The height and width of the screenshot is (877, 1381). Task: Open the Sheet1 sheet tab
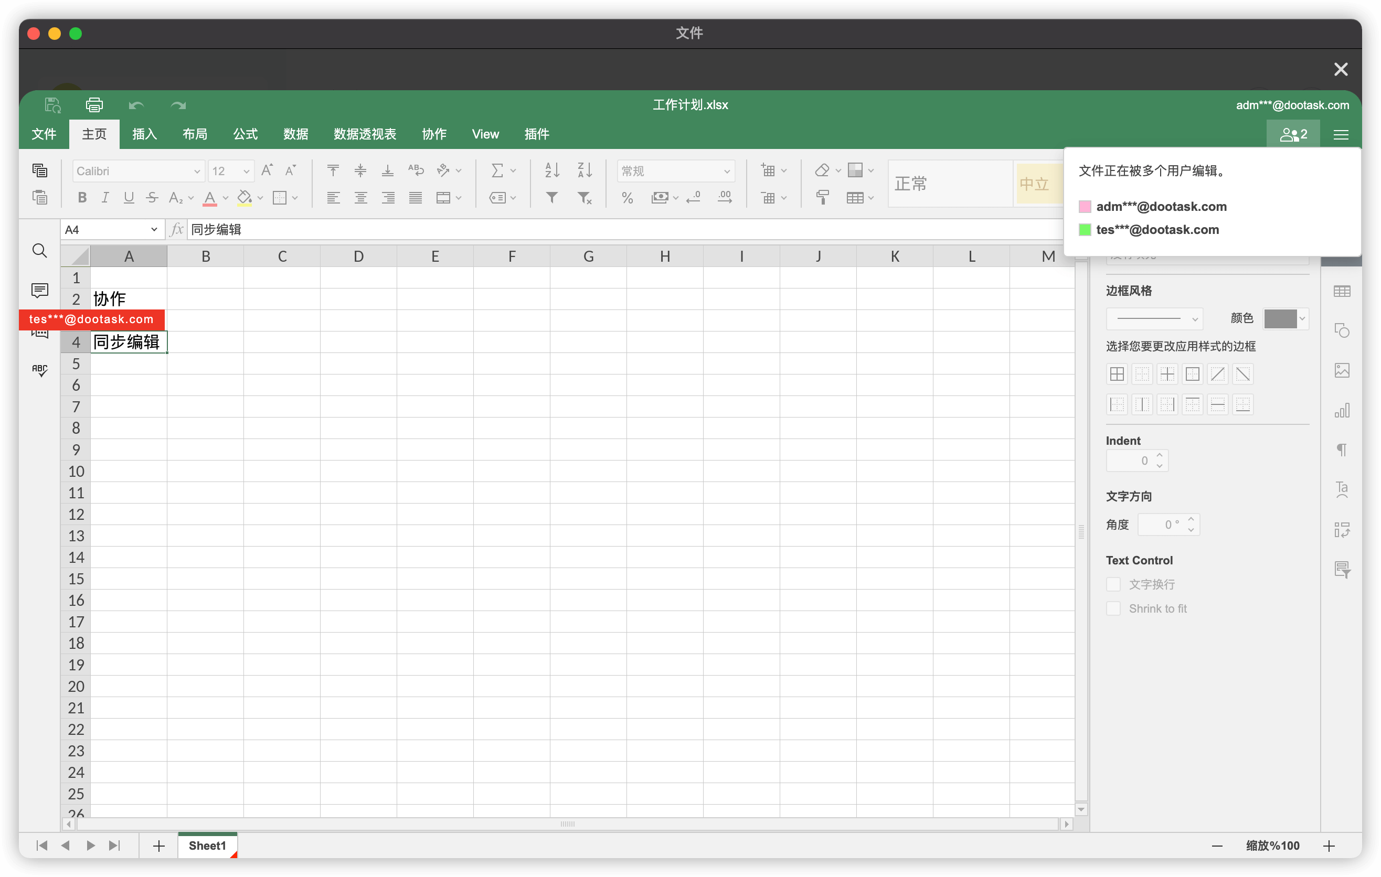point(208,846)
